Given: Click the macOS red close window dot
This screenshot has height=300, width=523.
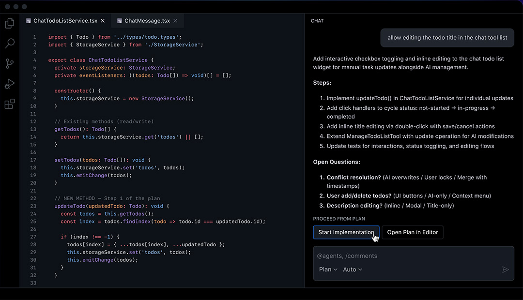Looking at the screenshot, I should click(x=7, y=7).
